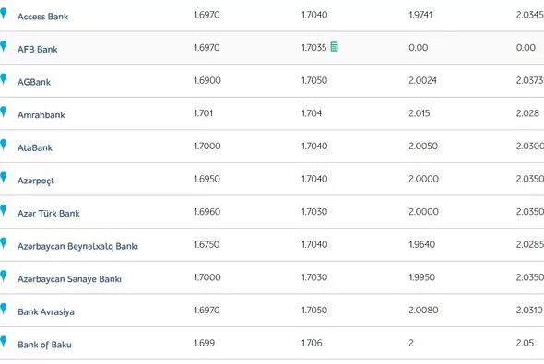Open the AFB Bank name link
Image resolution: width=544 pixels, height=364 pixels.
[38, 49]
